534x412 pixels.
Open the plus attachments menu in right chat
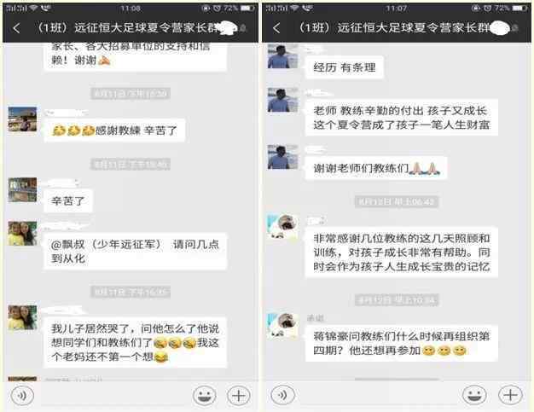click(x=510, y=395)
